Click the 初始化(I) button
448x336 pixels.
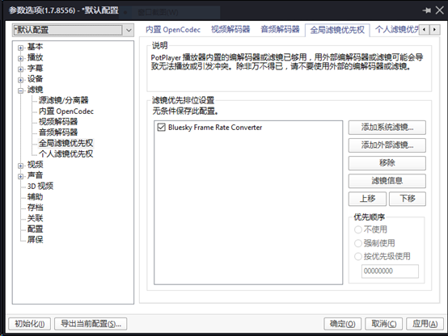tap(29, 324)
